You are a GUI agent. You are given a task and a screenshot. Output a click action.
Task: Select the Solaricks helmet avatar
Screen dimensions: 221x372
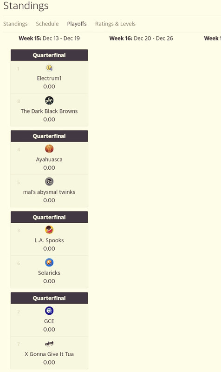tap(49, 263)
